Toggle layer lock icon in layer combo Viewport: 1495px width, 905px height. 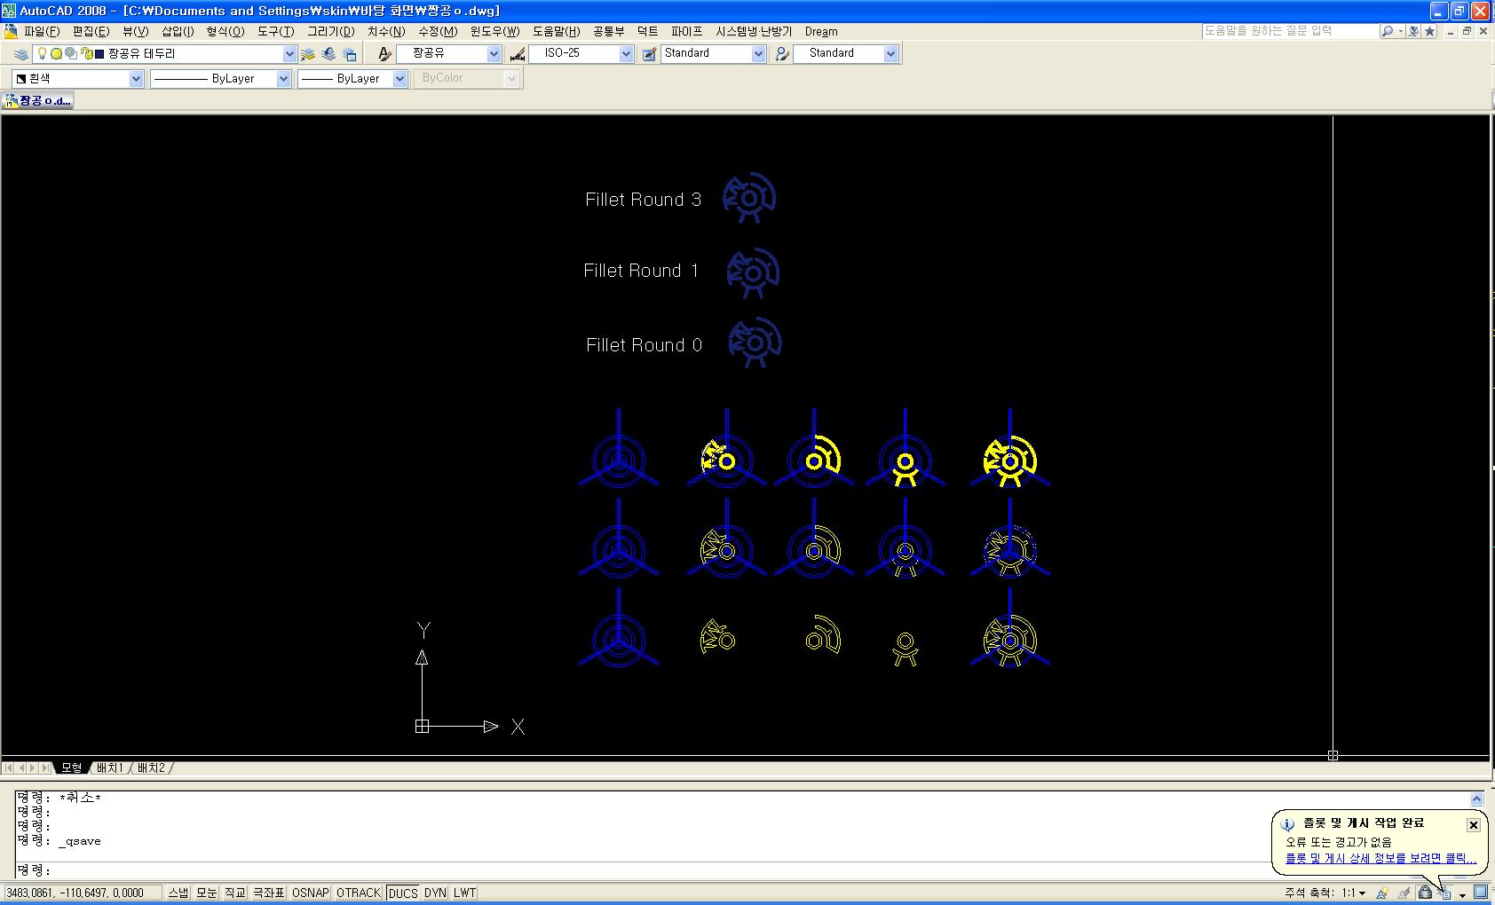[x=86, y=54]
